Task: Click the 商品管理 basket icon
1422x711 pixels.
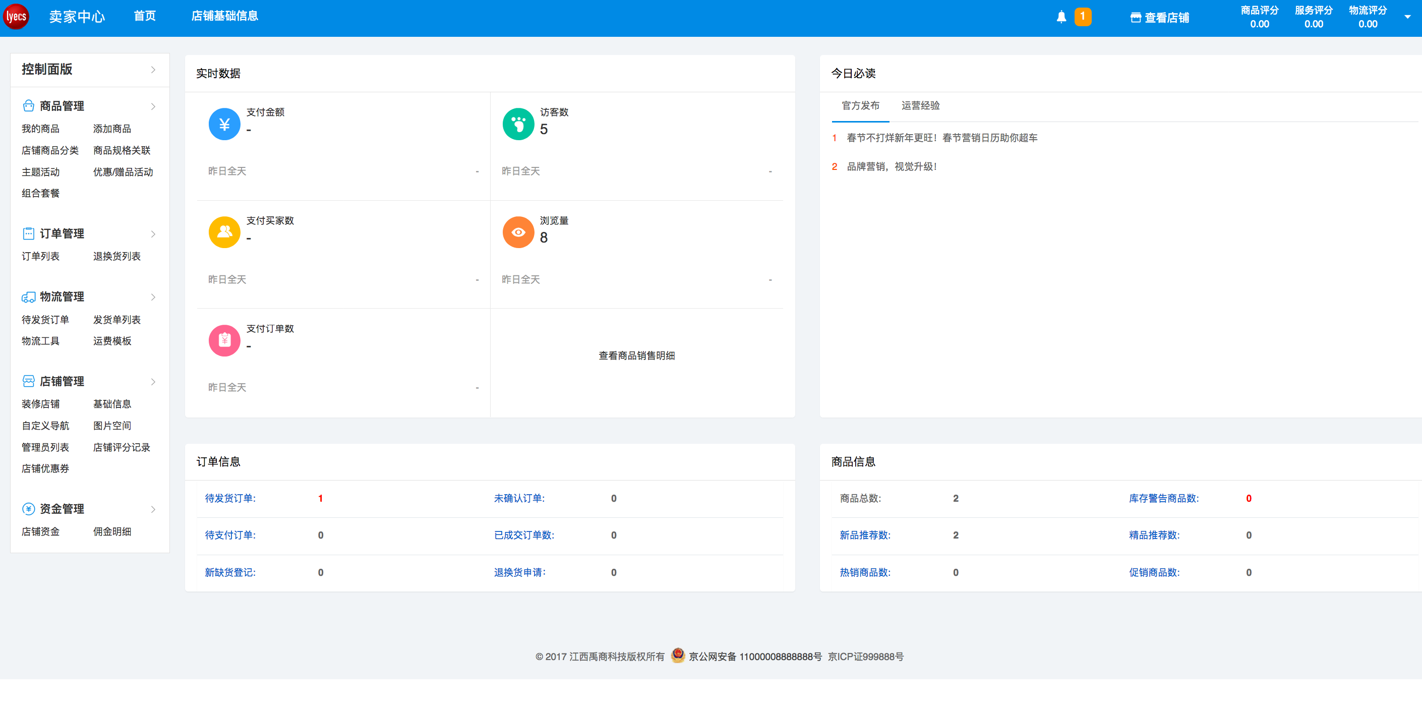Action: coord(28,105)
